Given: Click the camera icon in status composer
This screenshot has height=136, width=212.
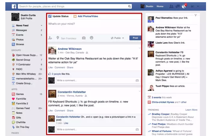Looking at the screenshot, I should coord(84,38).
